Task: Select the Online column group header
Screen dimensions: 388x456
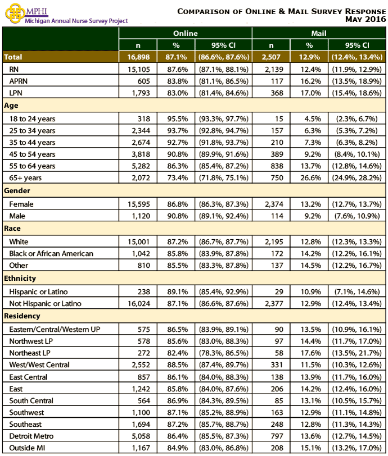Action: coord(185,34)
